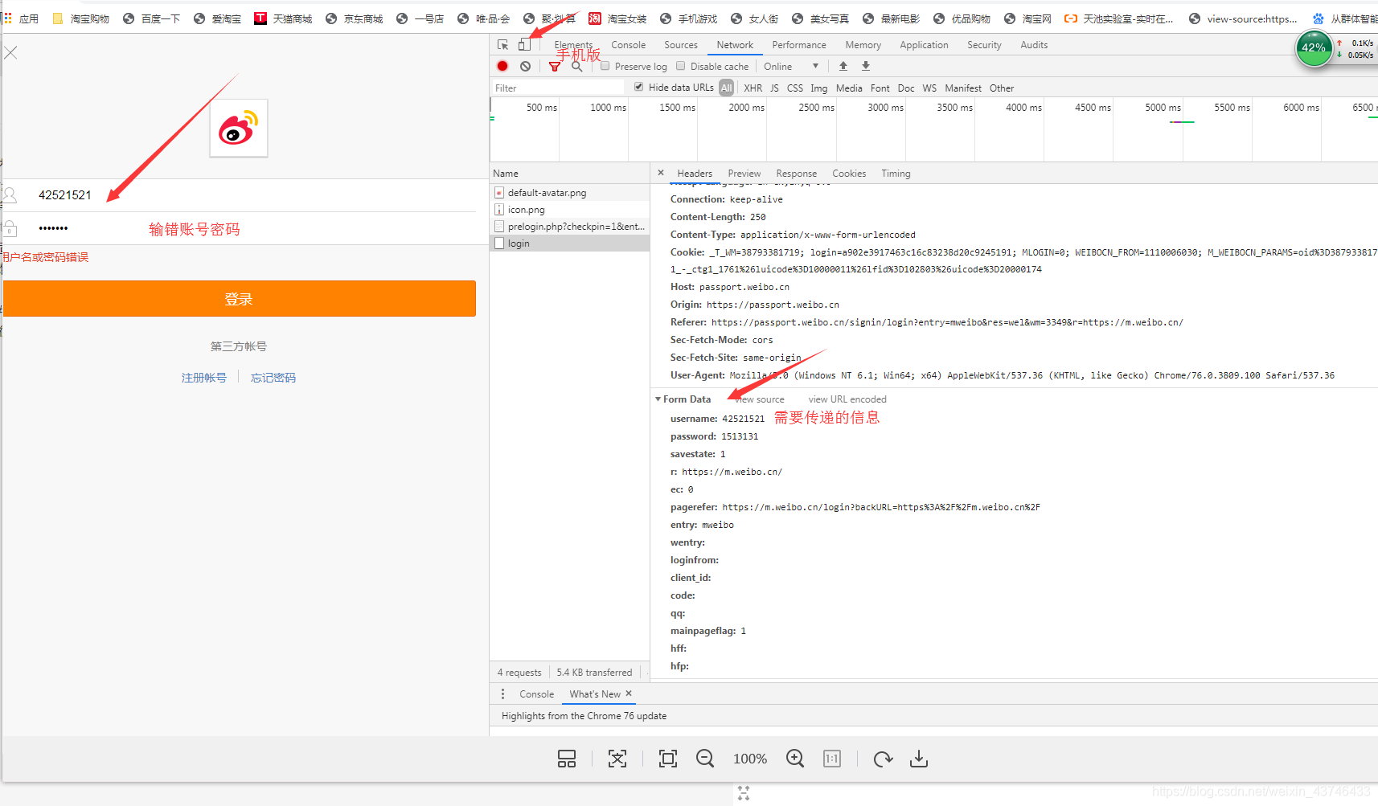Screen dimensions: 1378x806
Task: Open the 天猫商城 bookmark
Action: 283,18
